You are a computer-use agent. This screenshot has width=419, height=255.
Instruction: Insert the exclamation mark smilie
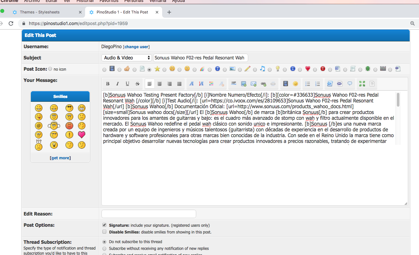[69, 135]
